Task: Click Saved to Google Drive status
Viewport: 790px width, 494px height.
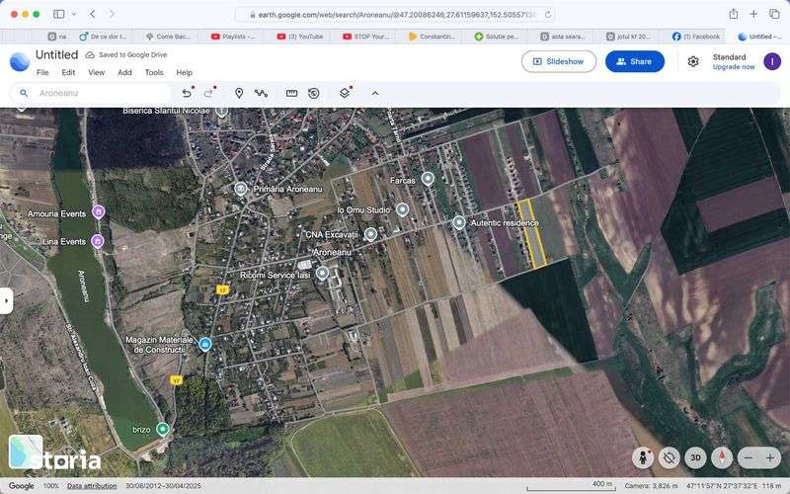Action: coord(126,54)
